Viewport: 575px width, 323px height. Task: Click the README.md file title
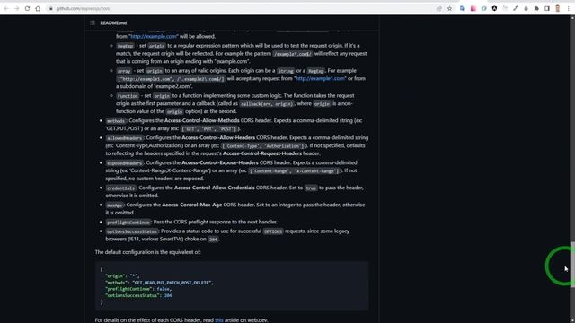click(x=113, y=22)
